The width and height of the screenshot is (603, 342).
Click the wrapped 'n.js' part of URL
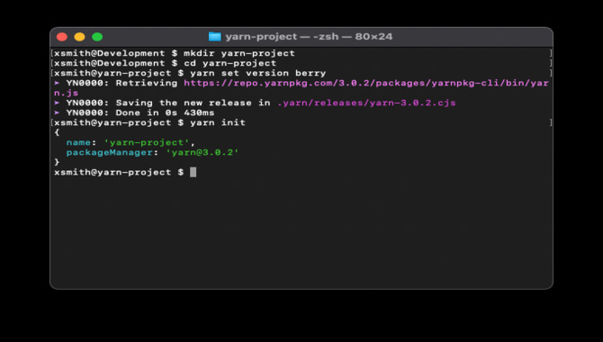click(x=66, y=93)
